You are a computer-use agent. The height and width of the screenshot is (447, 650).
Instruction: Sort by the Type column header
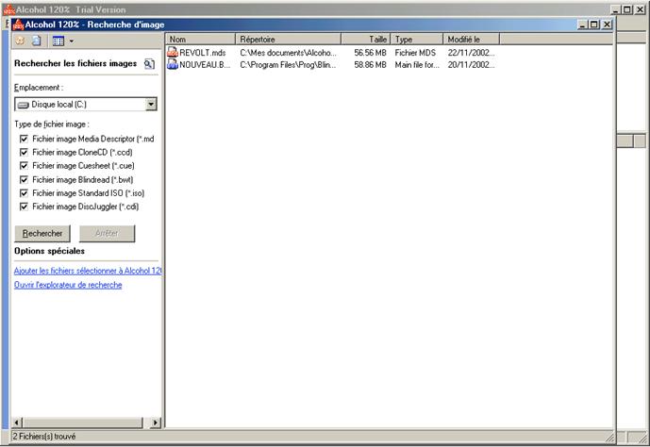[x=417, y=39]
